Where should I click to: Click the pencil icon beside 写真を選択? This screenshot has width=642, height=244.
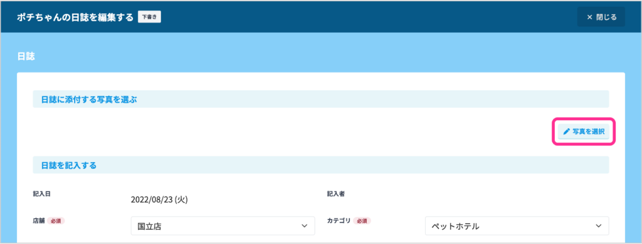click(567, 131)
